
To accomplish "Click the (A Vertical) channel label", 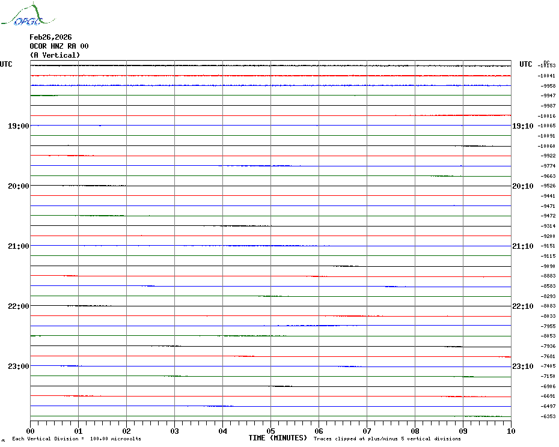I will [x=55, y=55].
